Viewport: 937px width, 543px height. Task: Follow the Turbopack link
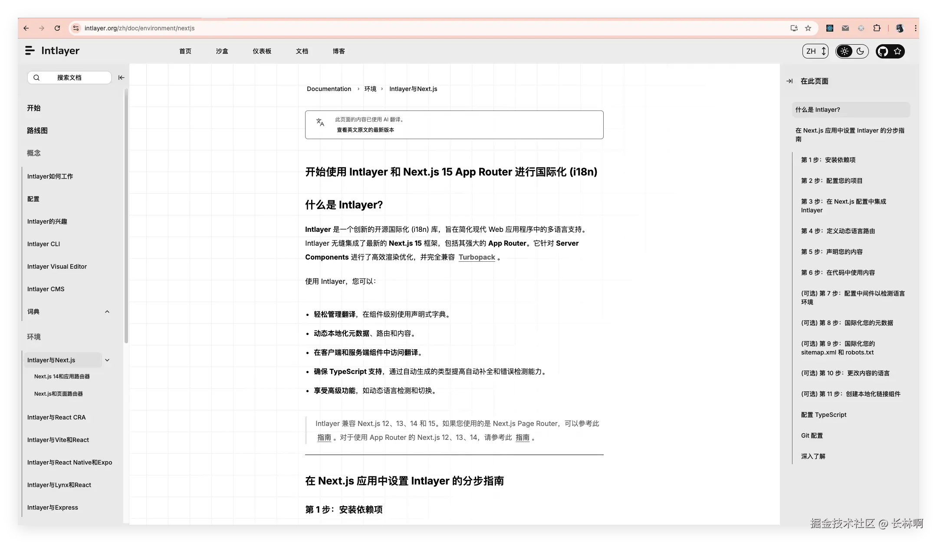pos(477,257)
